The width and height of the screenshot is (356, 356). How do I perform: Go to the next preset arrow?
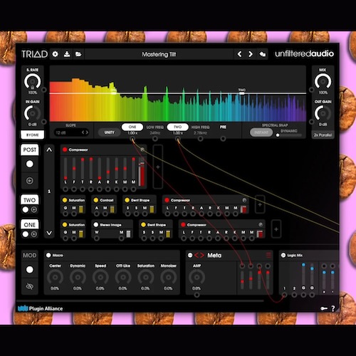tap(251, 54)
